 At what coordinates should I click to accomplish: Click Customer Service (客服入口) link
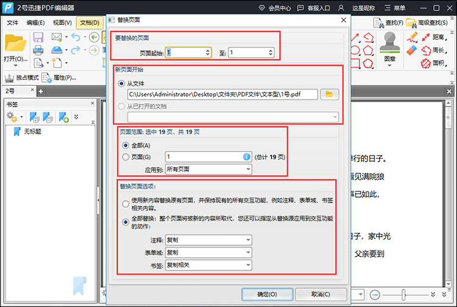coord(314,8)
